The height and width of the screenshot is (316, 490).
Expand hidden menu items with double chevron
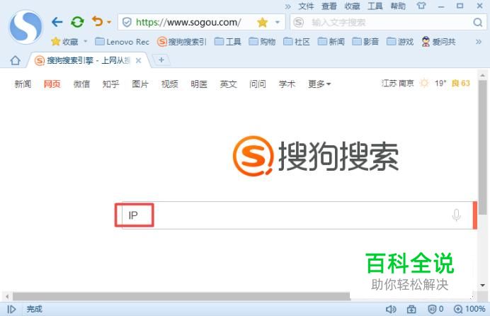(x=287, y=6)
